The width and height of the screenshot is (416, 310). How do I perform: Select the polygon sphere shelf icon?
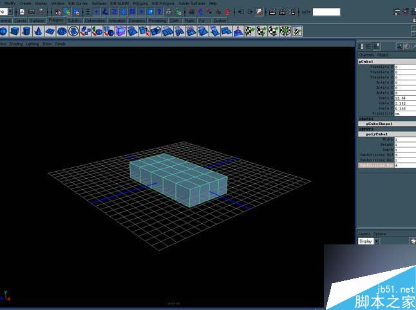click(3, 32)
